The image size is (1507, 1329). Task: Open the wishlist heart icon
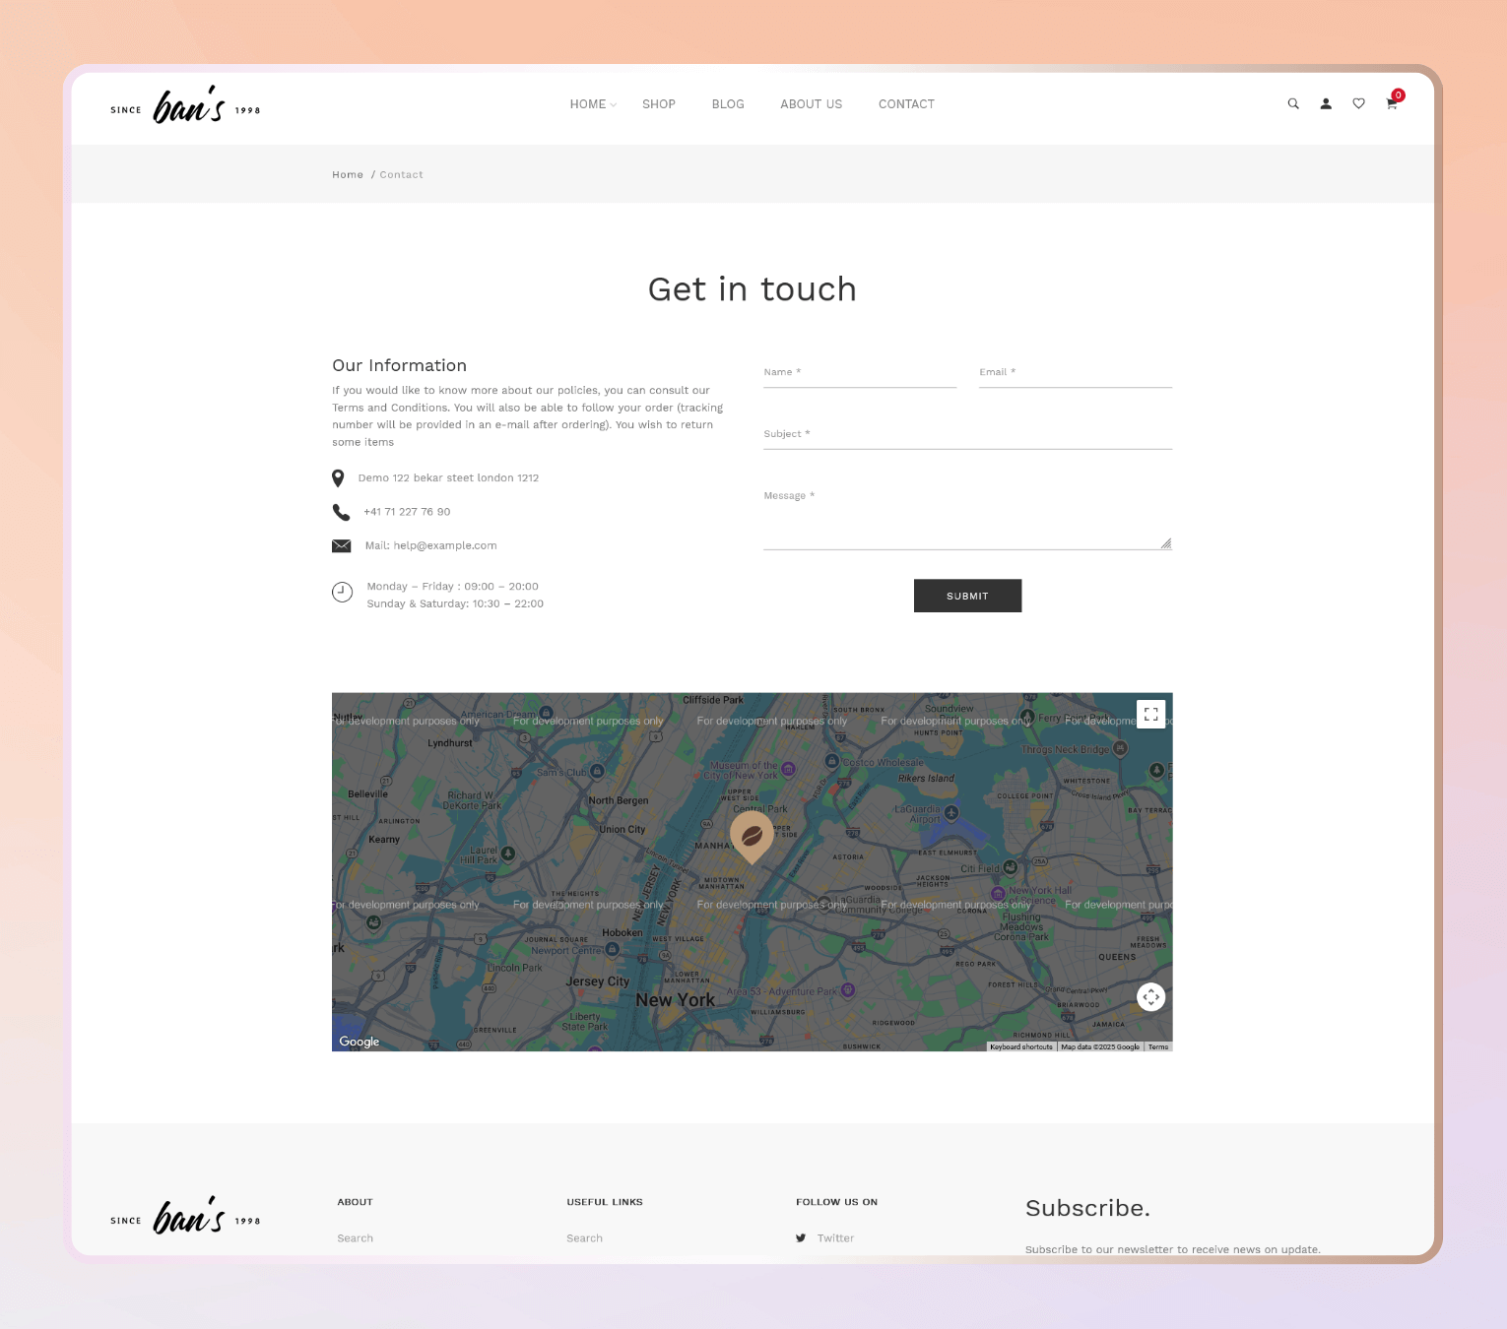[x=1358, y=103]
